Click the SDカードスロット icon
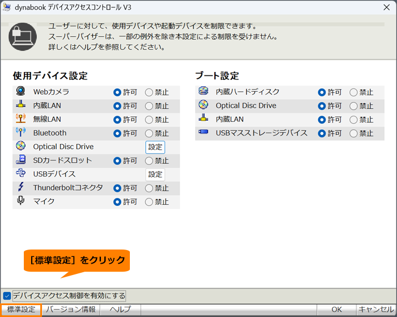Screen dimensions: 397x317 pos(20,159)
